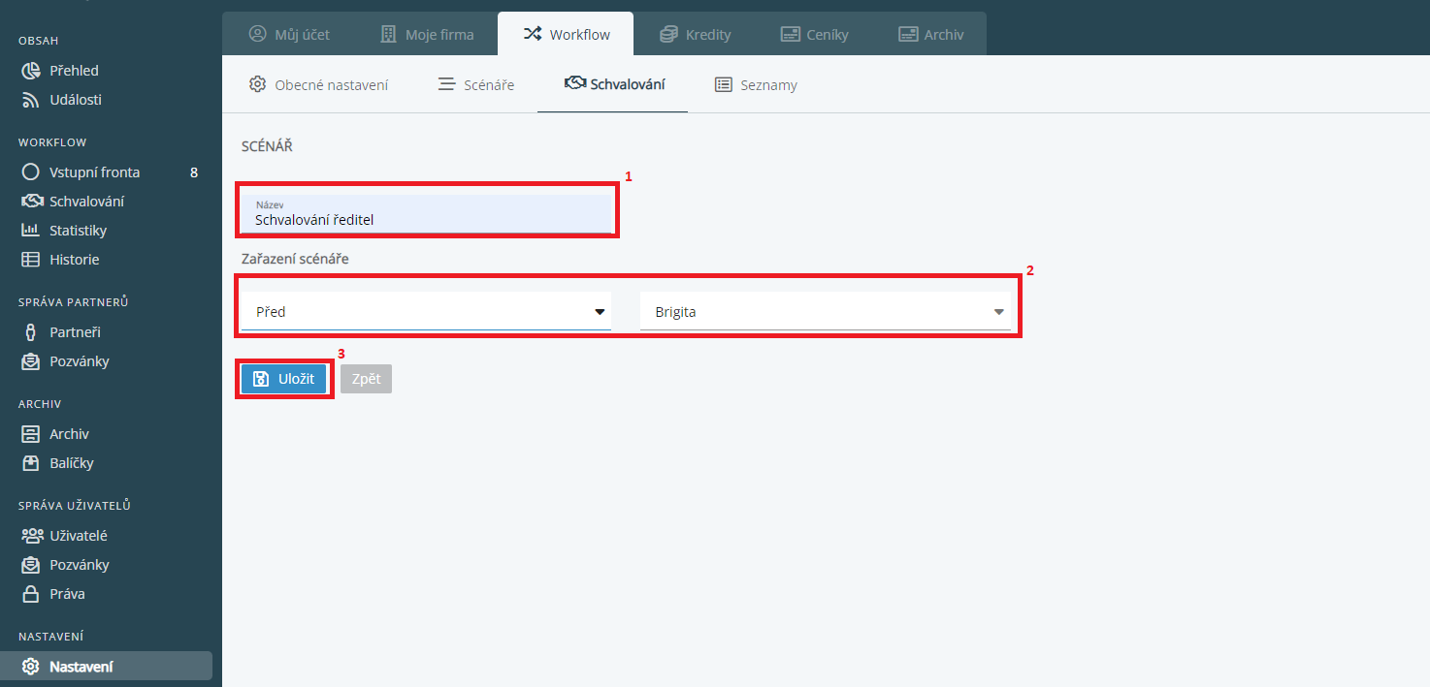Open Přehled from the sidebar
Image resolution: width=1430 pixels, height=687 pixels.
[x=74, y=71]
